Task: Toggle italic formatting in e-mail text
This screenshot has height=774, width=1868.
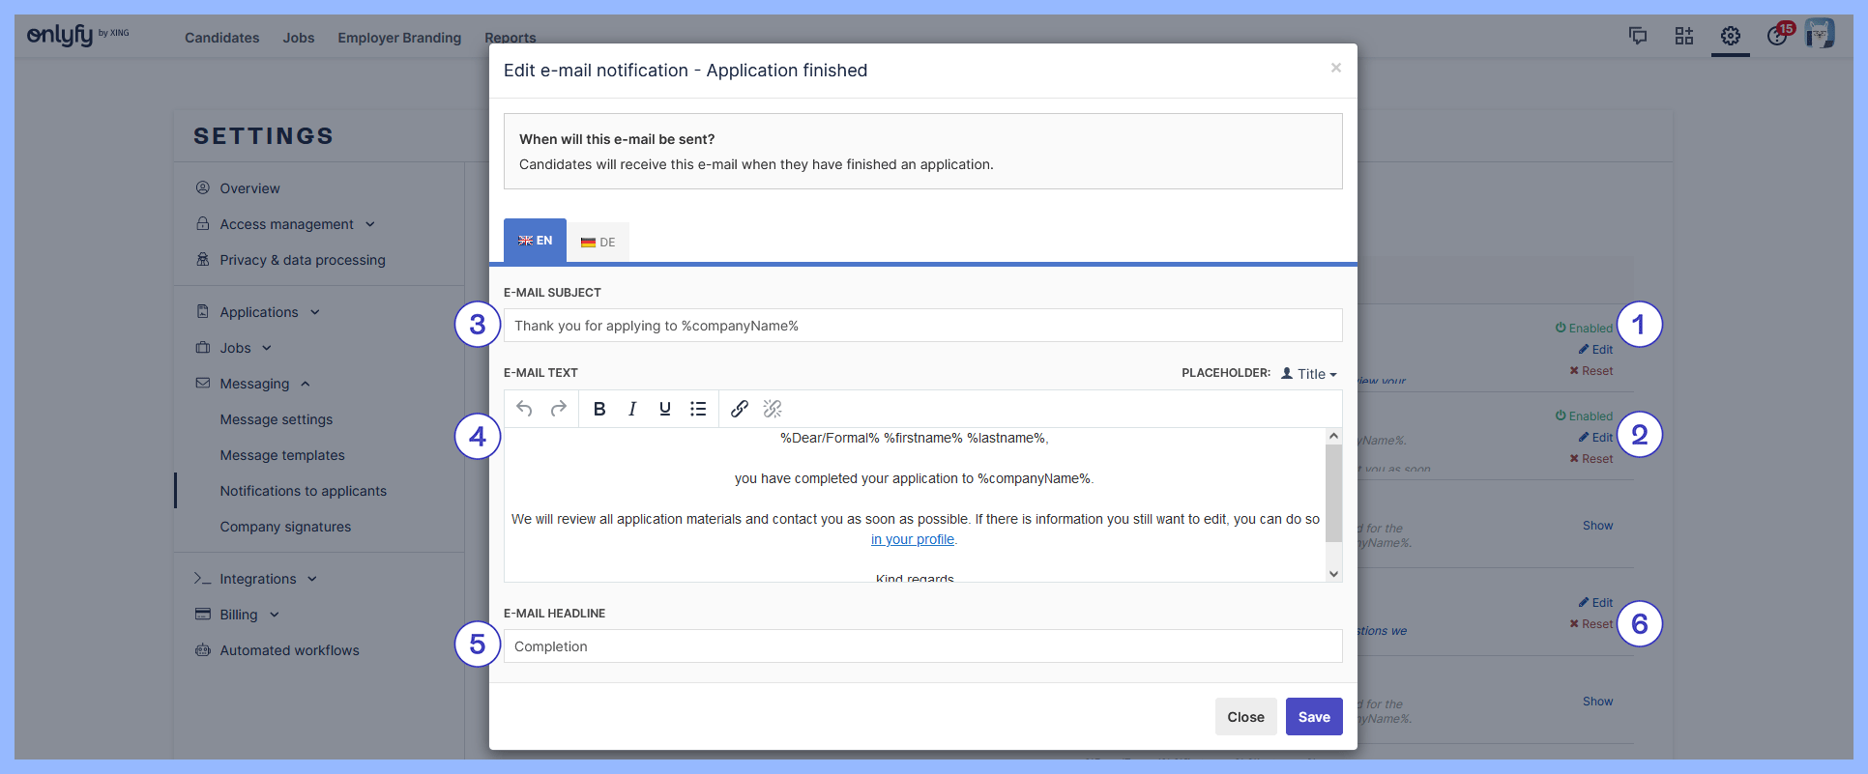Action: pos(632,409)
